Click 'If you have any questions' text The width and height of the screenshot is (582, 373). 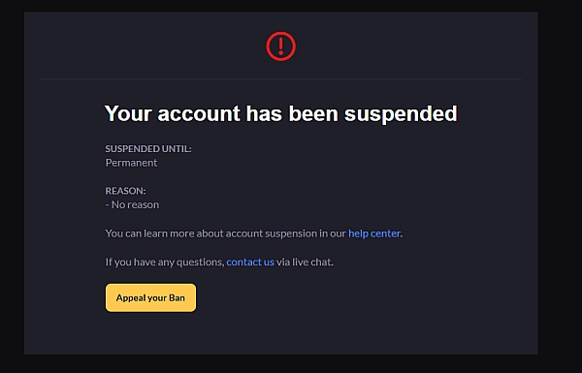pyautogui.click(x=165, y=262)
